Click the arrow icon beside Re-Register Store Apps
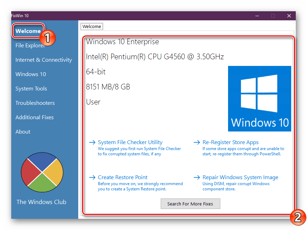 pyautogui.click(x=196, y=142)
